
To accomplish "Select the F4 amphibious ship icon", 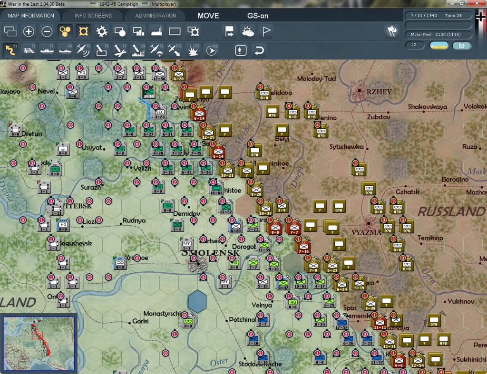I will tap(65, 50).
